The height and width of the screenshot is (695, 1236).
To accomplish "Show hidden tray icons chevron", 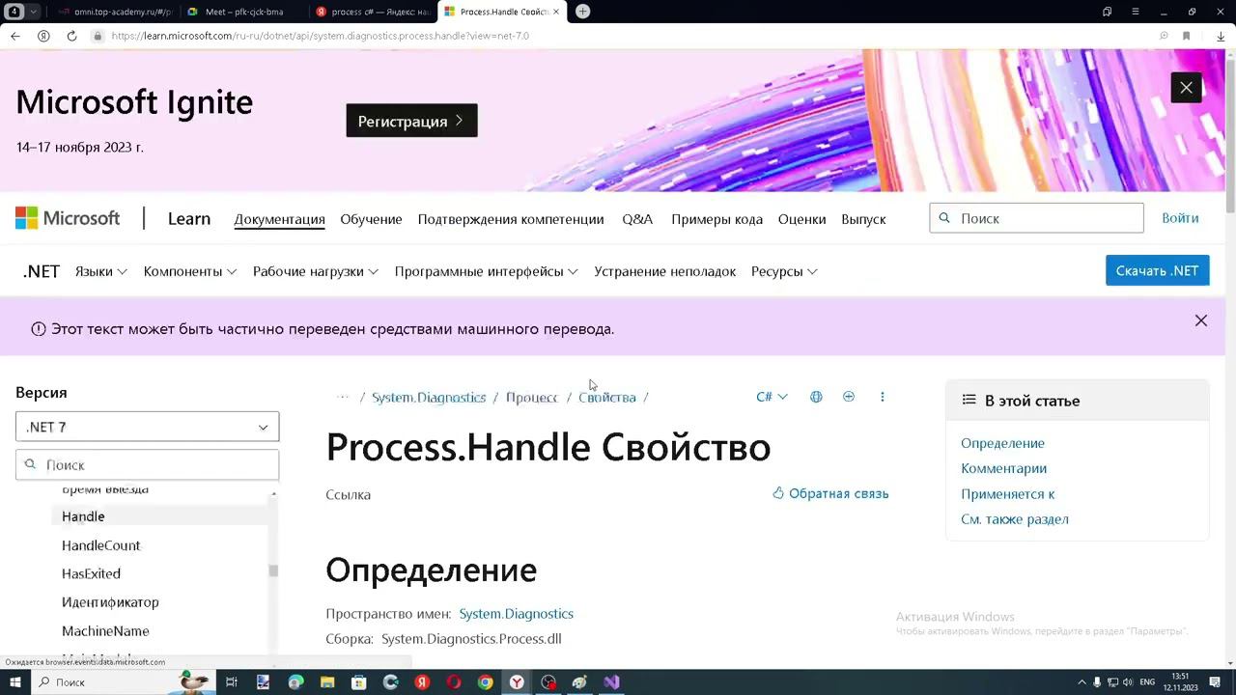I will pos(1081,682).
